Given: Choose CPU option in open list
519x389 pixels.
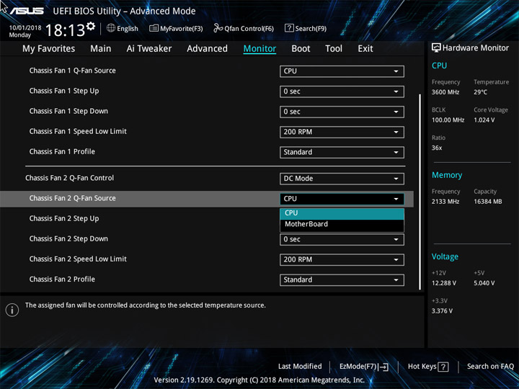Looking at the screenshot, I should (342, 213).
